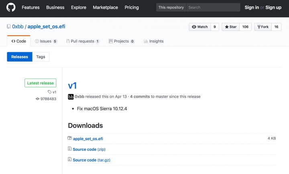The width and height of the screenshot is (289, 174).
Task: Click the commit icon beside 9788483
Action: coord(37,99)
